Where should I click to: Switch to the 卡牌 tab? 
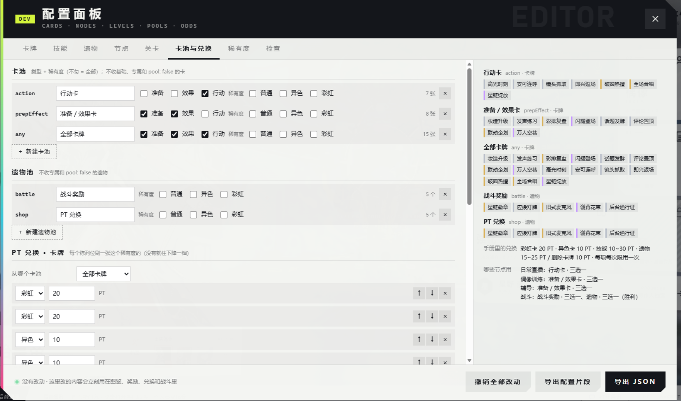coord(30,49)
